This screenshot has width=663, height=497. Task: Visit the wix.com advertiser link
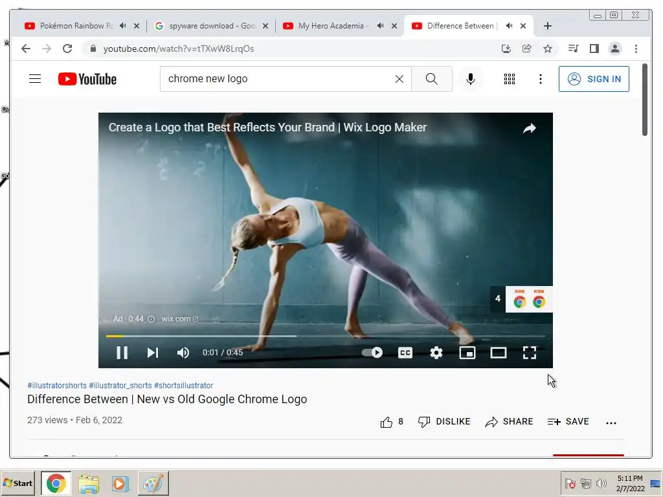[180, 319]
